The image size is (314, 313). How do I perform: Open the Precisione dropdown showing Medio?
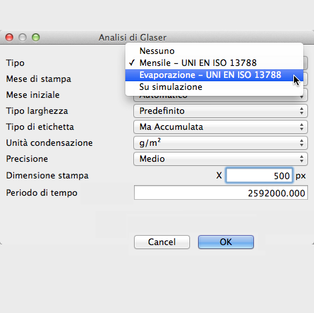(x=221, y=158)
